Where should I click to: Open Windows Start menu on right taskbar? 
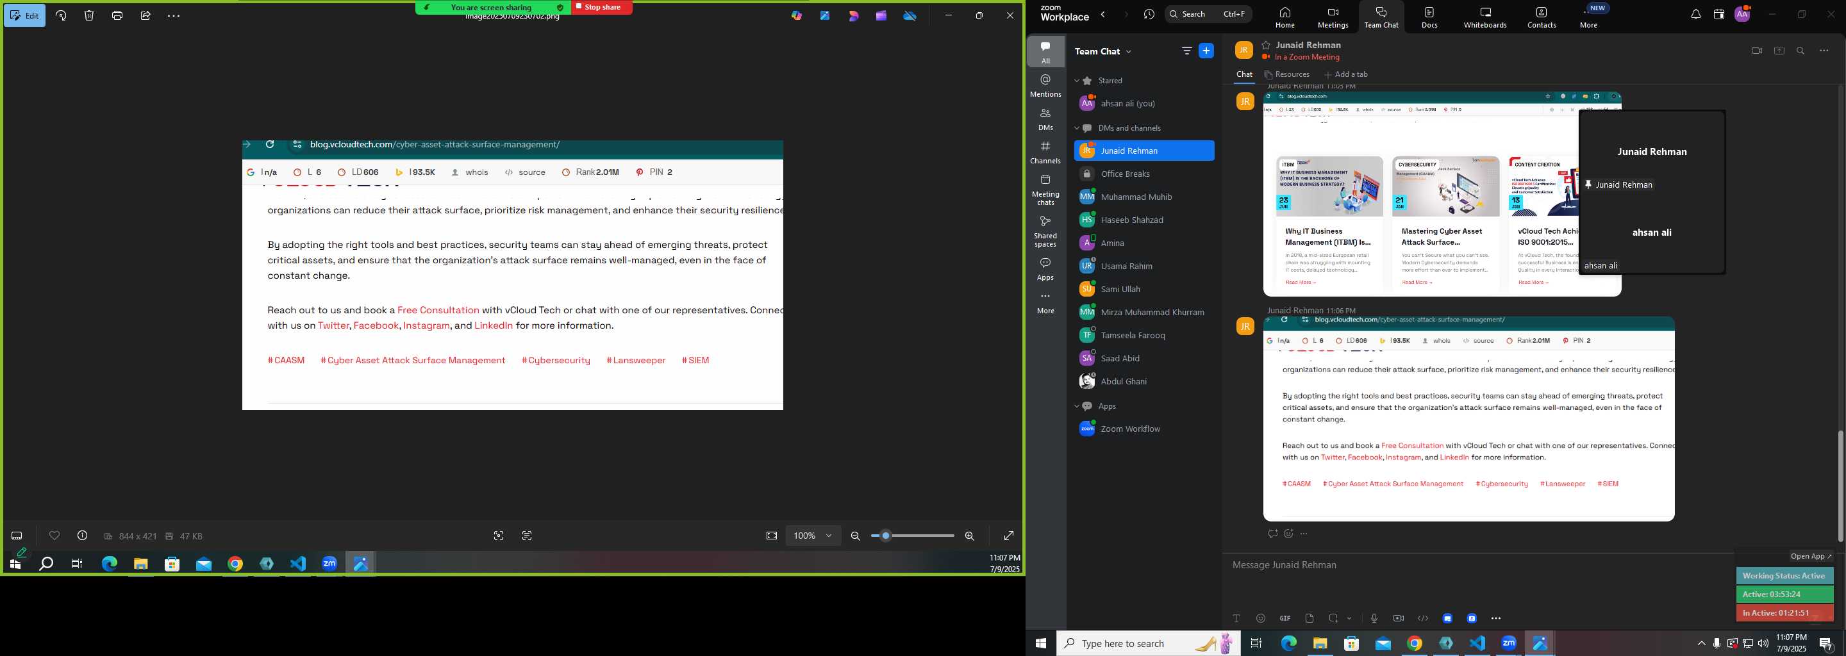(x=1040, y=643)
